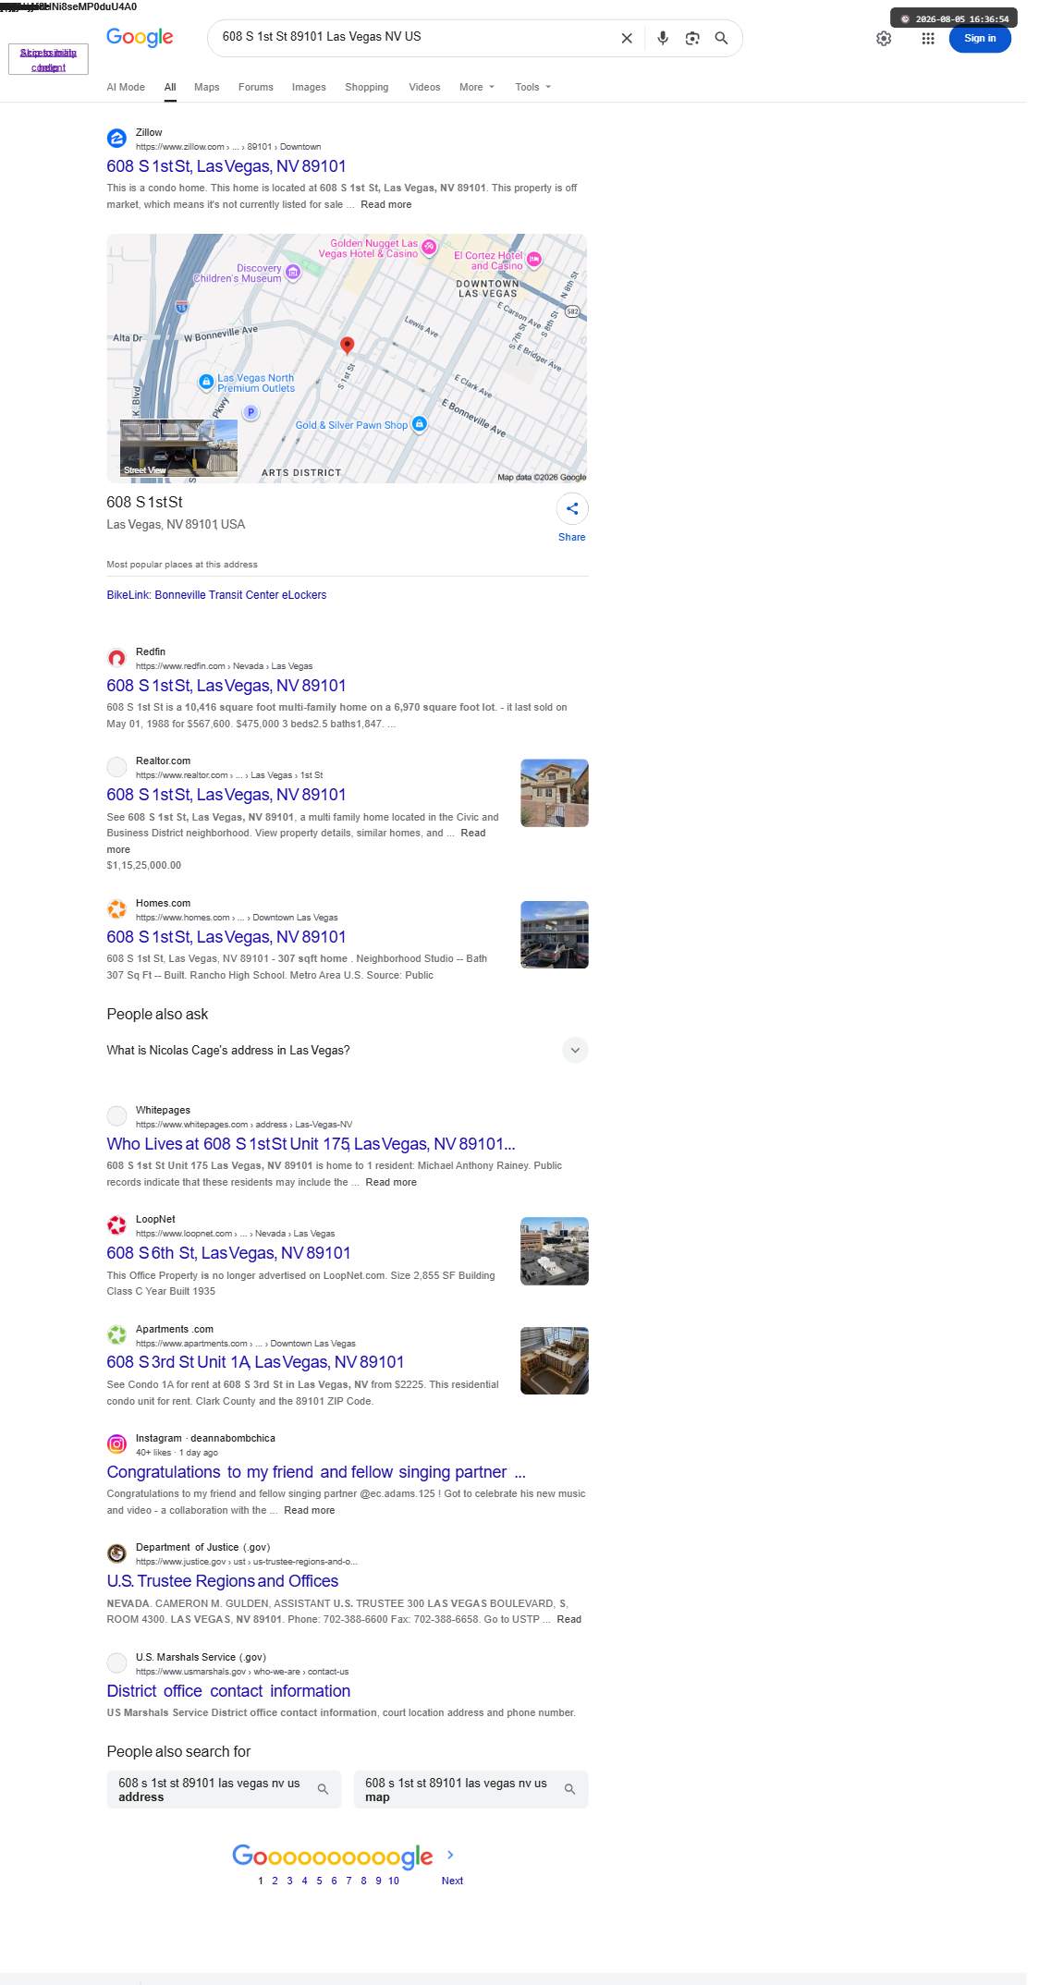Click LoopNet site favicon
This screenshot has width=1039, height=1985.
click(116, 1225)
